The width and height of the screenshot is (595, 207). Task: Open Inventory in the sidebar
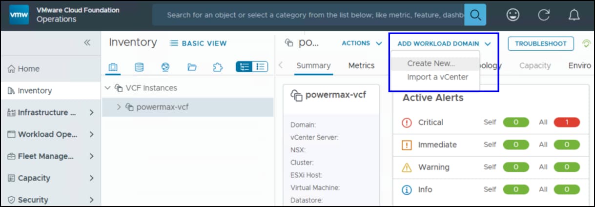[50, 90]
